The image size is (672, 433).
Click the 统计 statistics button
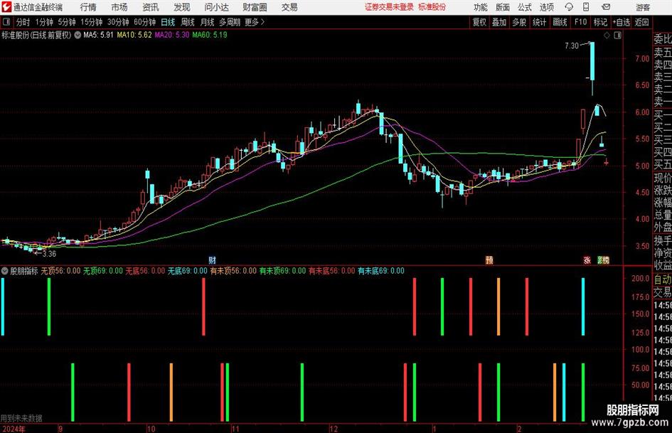pyautogui.click(x=540, y=22)
